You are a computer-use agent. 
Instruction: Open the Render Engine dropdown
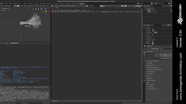165,49
